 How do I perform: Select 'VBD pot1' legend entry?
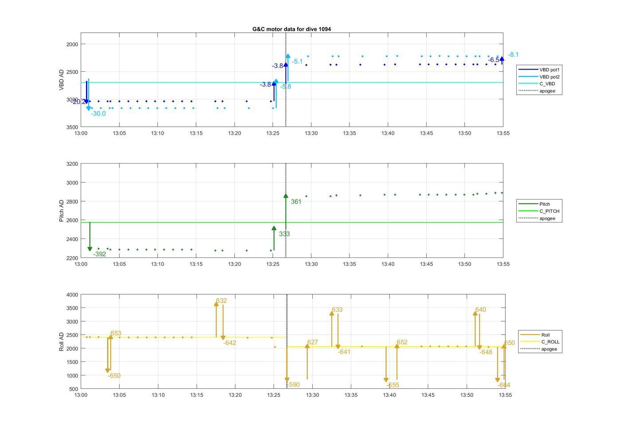coord(539,70)
